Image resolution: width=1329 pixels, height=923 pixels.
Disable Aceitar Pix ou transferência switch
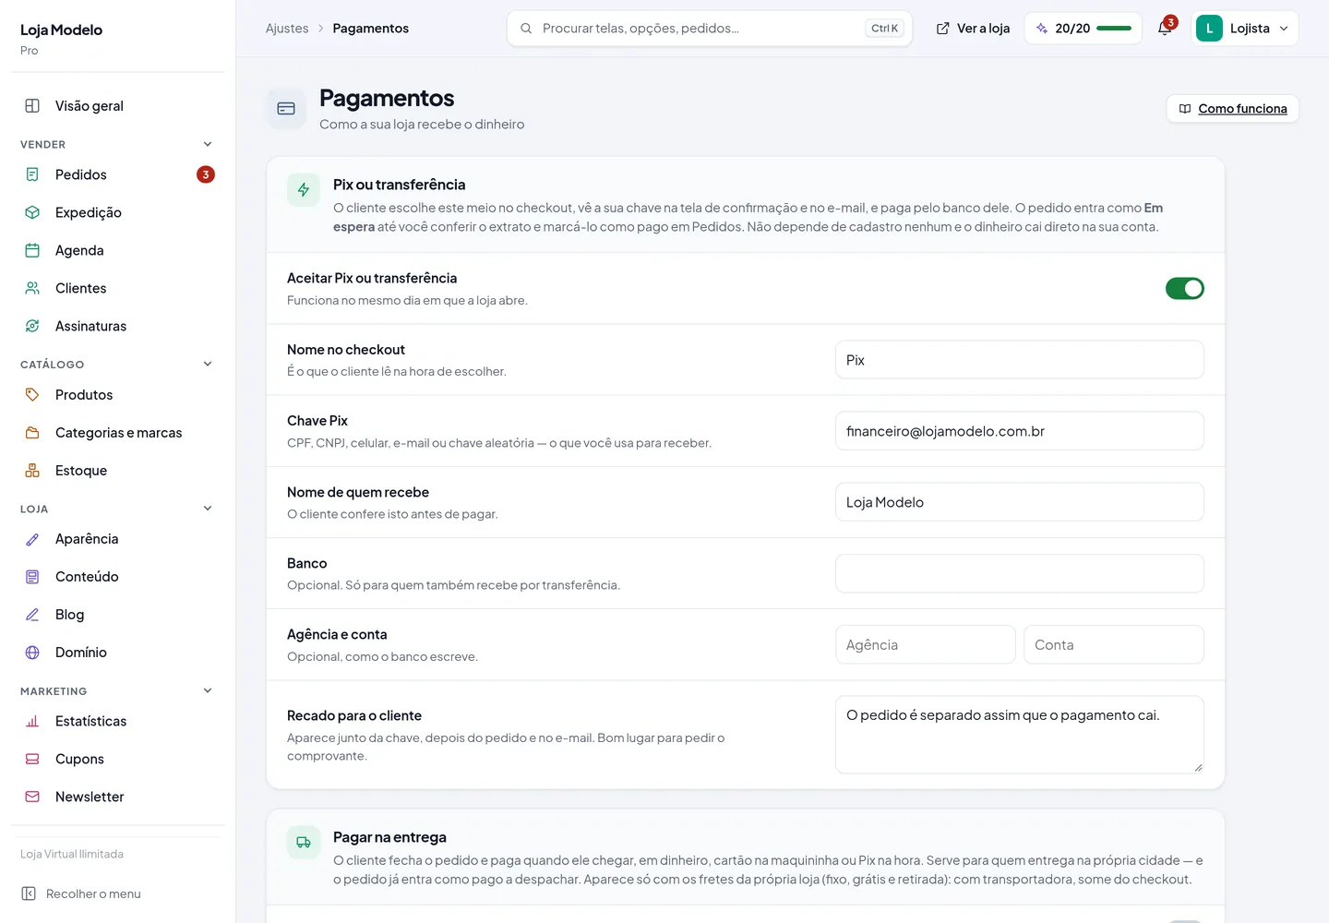(1185, 289)
